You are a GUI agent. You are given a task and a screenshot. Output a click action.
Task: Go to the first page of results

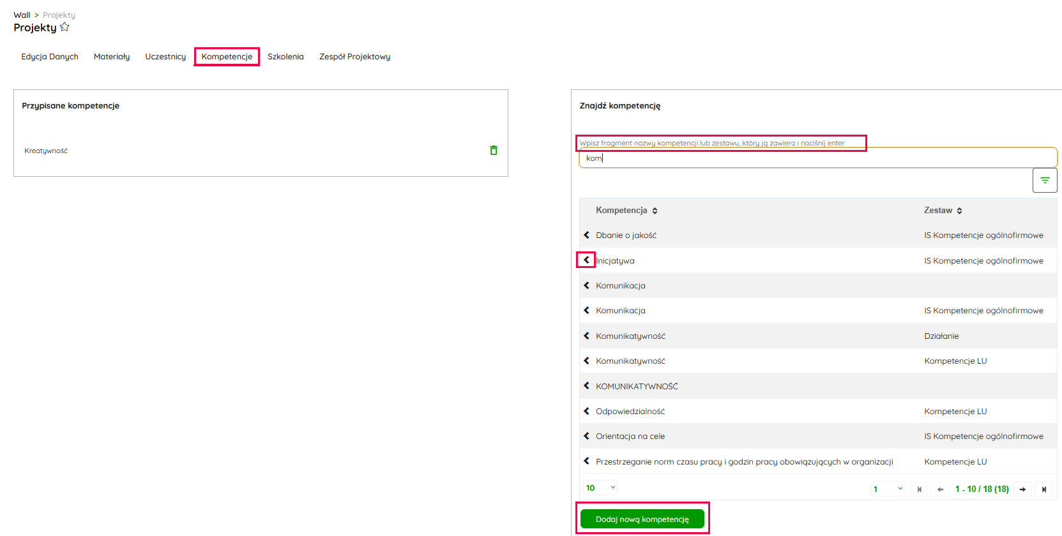(x=919, y=489)
